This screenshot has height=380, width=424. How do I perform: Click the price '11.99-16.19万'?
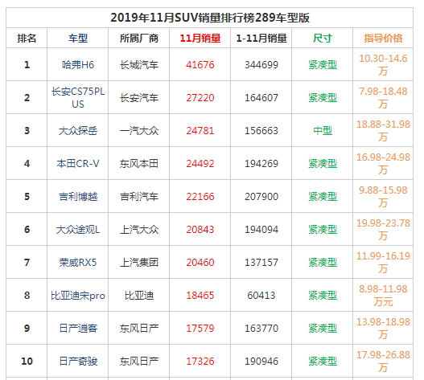[x=383, y=263]
